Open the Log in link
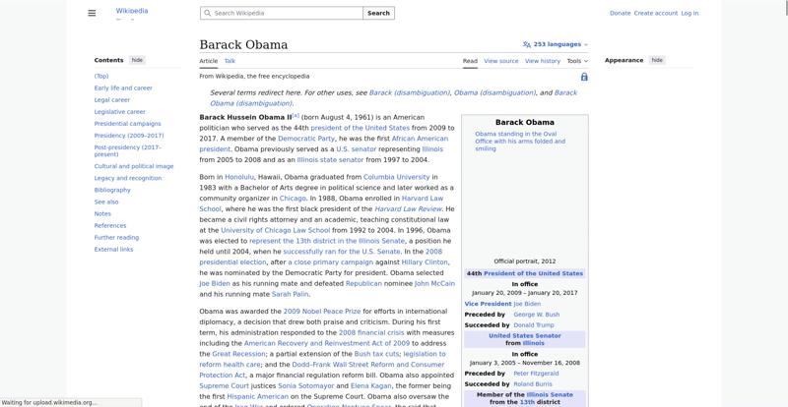 click(x=689, y=13)
